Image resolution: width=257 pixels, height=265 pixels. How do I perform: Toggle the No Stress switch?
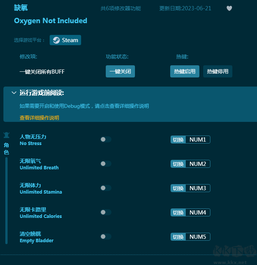106,139
